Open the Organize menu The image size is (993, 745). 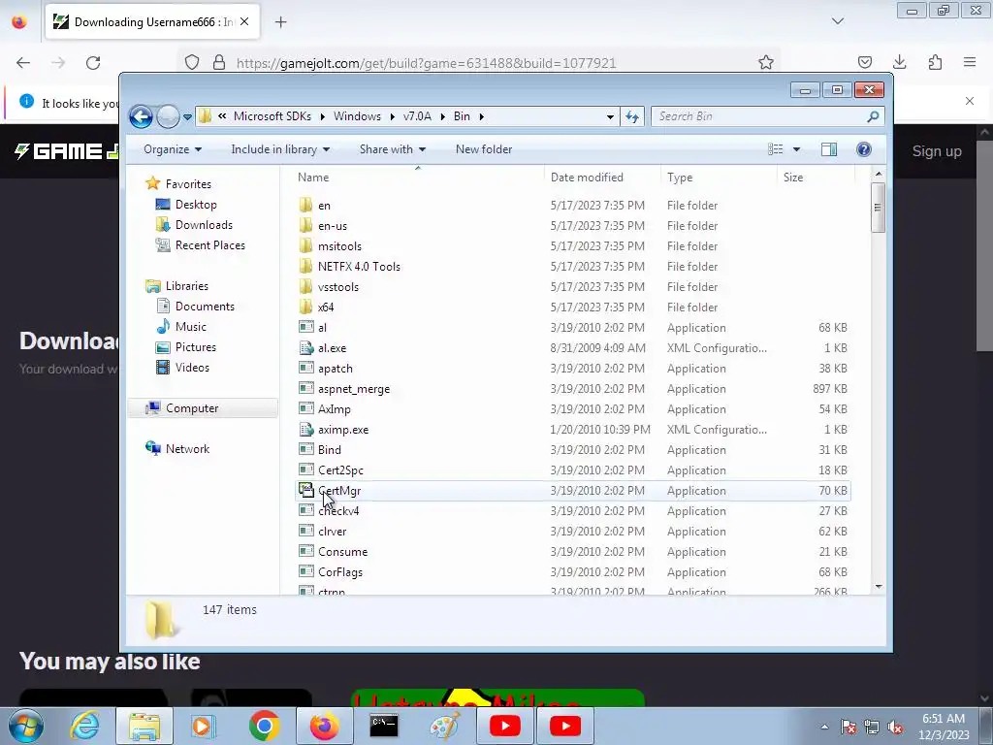[173, 149]
